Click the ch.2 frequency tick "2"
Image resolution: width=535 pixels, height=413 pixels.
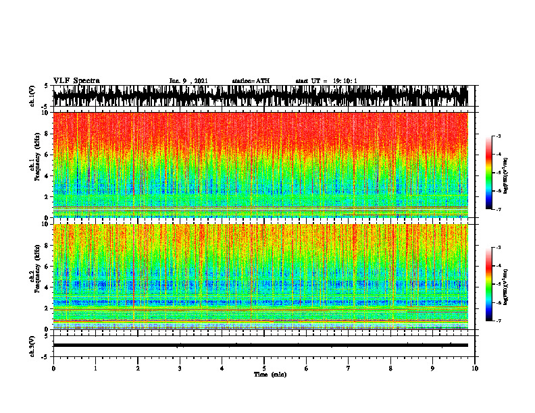47,308
